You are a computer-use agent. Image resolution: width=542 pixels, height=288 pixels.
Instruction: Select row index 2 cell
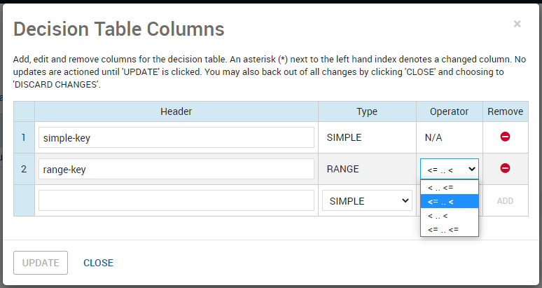click(24, 169)
